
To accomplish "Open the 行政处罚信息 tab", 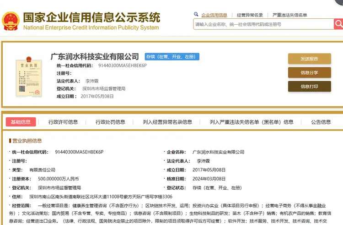I will pos(110,122).
